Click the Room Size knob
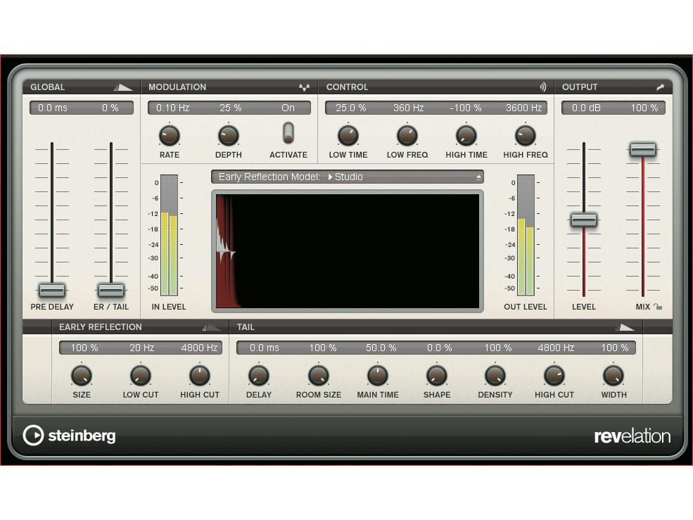Screen dimensions: 693x520 318,376
